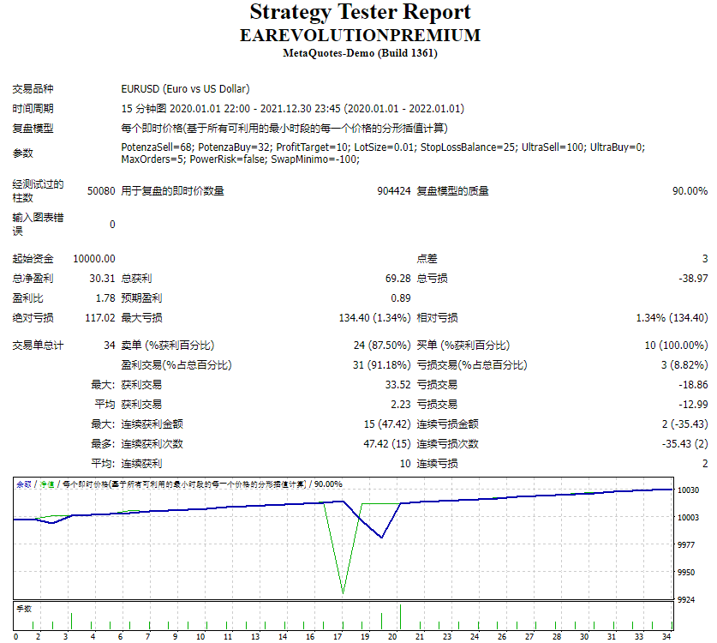Click the blue balance dip low point
The image size is (717, 643).
click(x=381, y=537)
